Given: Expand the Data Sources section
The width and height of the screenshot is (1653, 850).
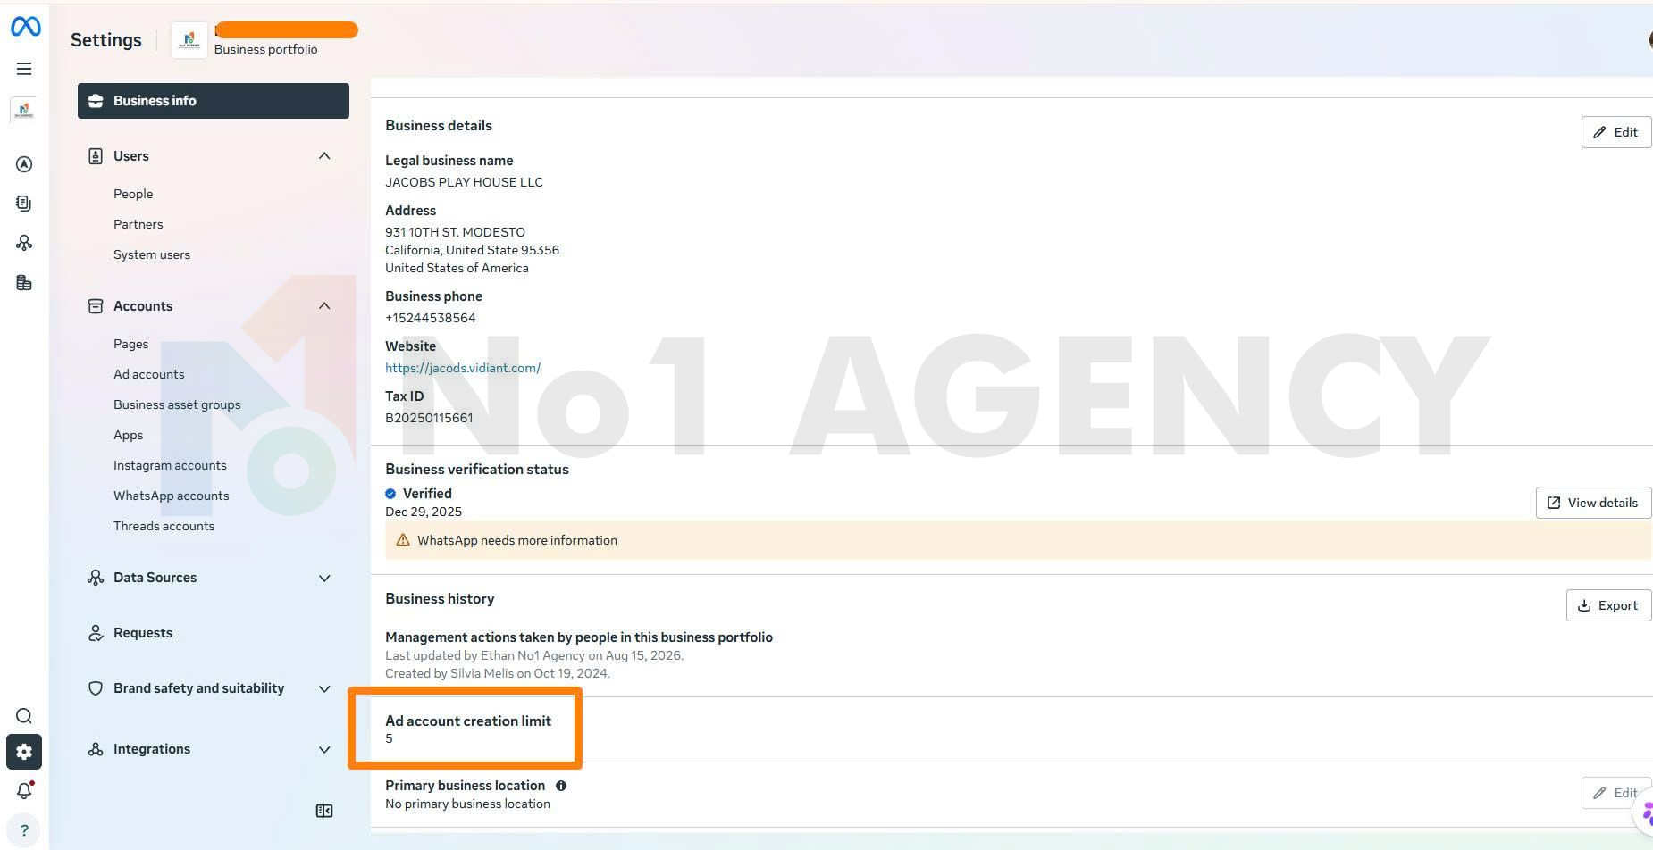Looking at the screenshot, I should tap(324, 578).
